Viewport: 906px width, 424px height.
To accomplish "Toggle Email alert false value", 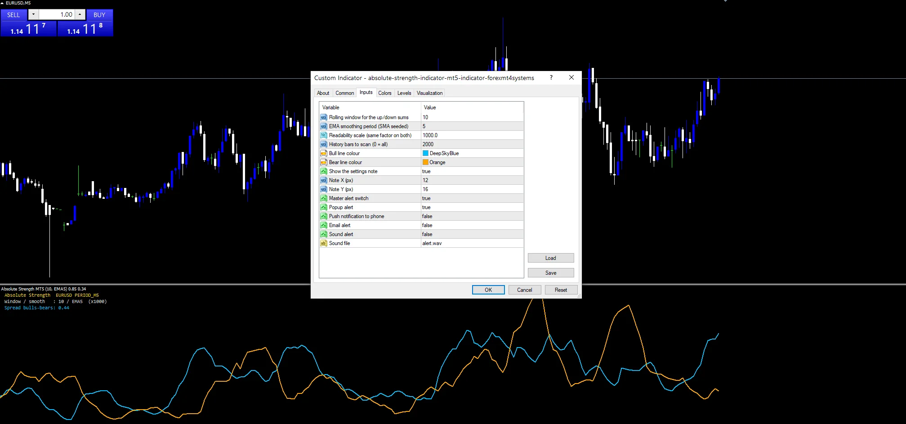I will point(472,225).
